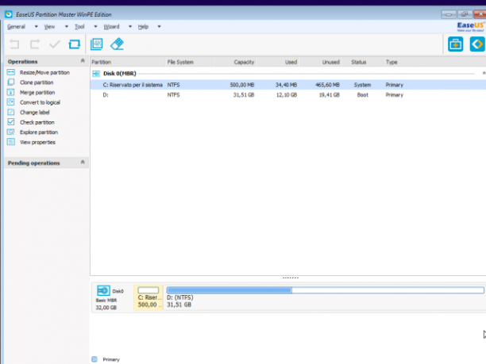Click the C: partition usage bar
The width and height of the screenshot is (486, 364).
[x=148, y=290]
